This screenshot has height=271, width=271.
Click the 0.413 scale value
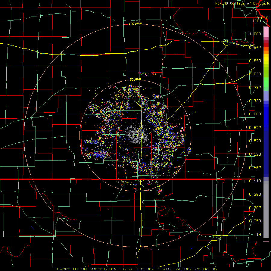pyautogui.click(x=255, y=181)
